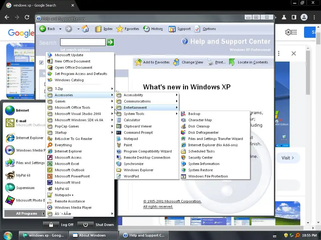This screenshot has height=240, width=321.
Task: Click Locate in Contents green arrow icon
Action: (x=232, y=62)
